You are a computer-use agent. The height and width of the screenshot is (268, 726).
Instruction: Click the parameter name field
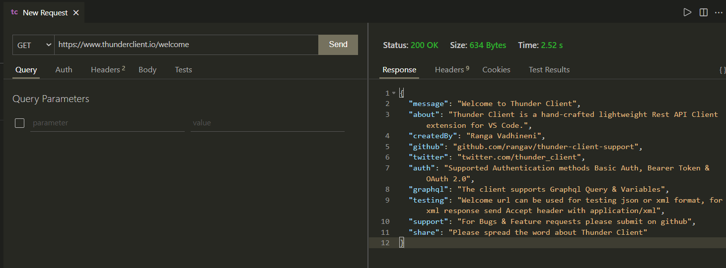[107, 123]
